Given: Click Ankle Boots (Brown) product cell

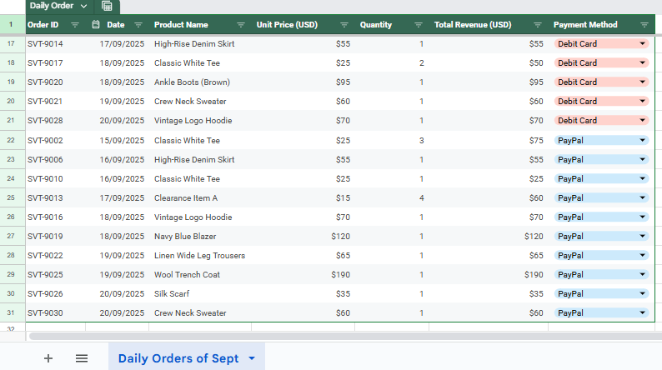Looking at the screenshot, I should pyautogui.click(x=200, y=82).
